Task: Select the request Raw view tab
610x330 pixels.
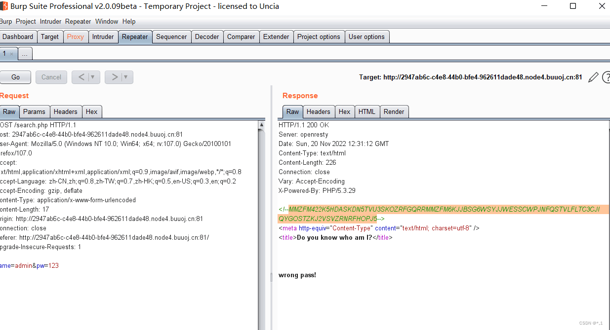Action: point(9,111)
